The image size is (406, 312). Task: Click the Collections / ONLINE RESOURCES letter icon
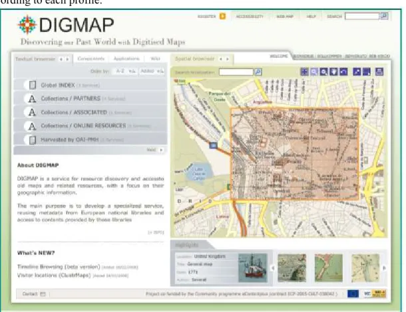32,126
